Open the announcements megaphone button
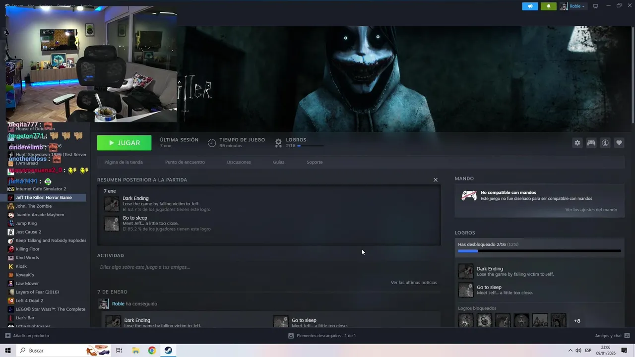Screen dimensions: 635x357 point(530,6)
